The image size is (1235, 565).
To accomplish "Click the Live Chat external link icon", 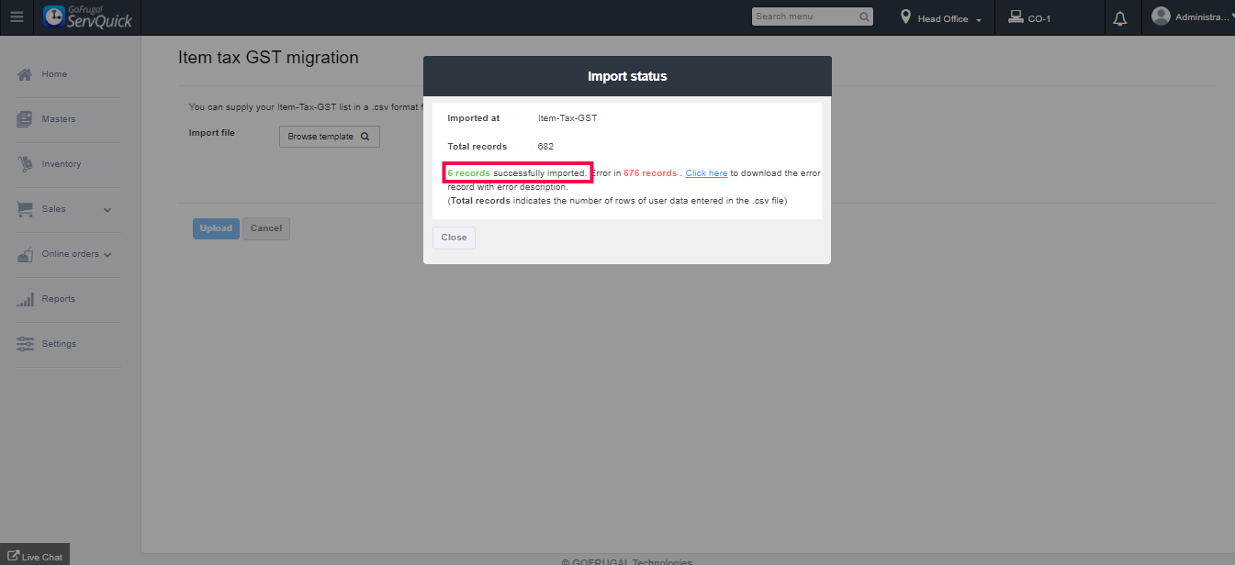I will point(13,556).
